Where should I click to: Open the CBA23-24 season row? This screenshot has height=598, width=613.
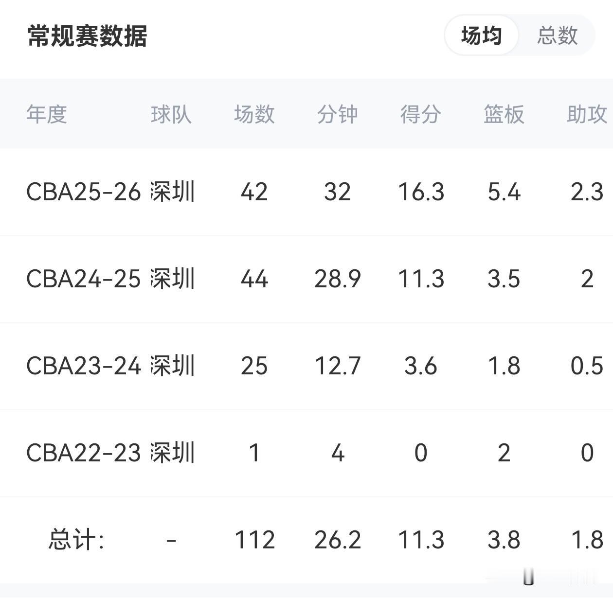point(306,366)
